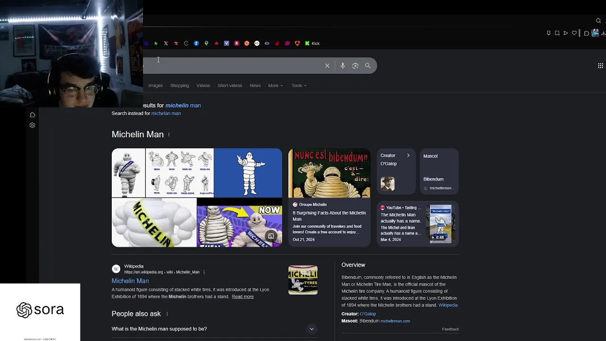Open the blue background Michelin Man thumbnail
Image resolution: width=606 pixels, height=341 pixels.
[x=248, y=173]
